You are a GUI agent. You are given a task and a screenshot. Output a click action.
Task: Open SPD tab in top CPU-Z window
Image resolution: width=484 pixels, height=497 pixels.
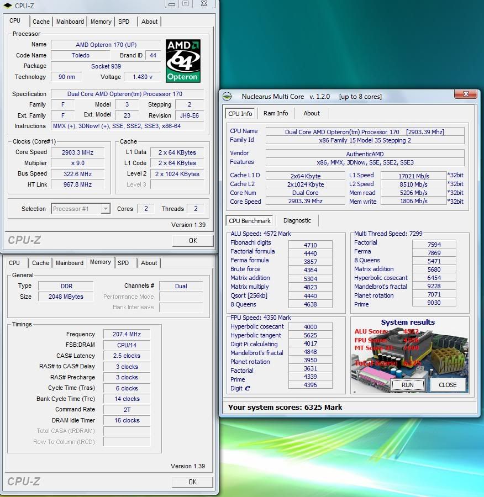[124, 22]
